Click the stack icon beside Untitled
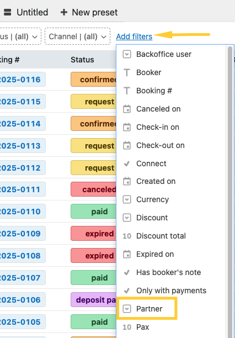Viewport: 235px width, 338px height. pyautogui.click(x=8, y=12)
